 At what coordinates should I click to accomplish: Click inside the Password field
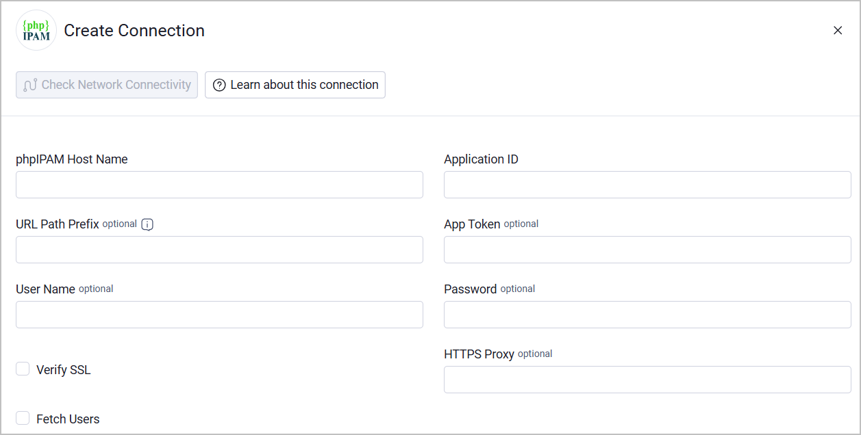tap(647, 315)
